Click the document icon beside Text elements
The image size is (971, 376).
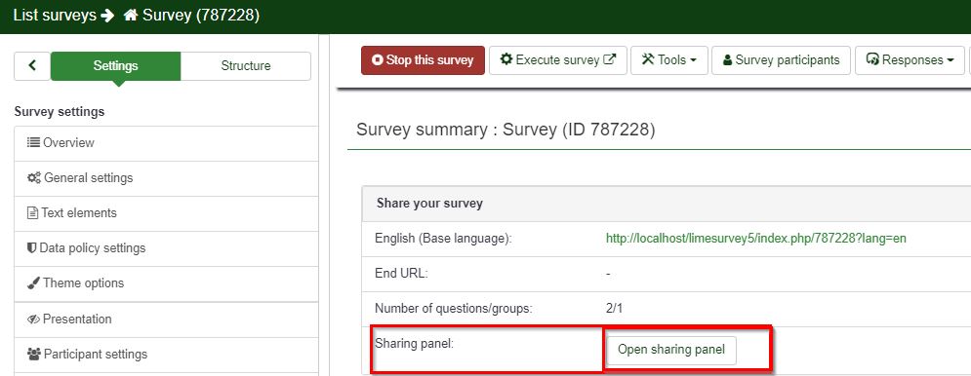[x=33, y=212]
